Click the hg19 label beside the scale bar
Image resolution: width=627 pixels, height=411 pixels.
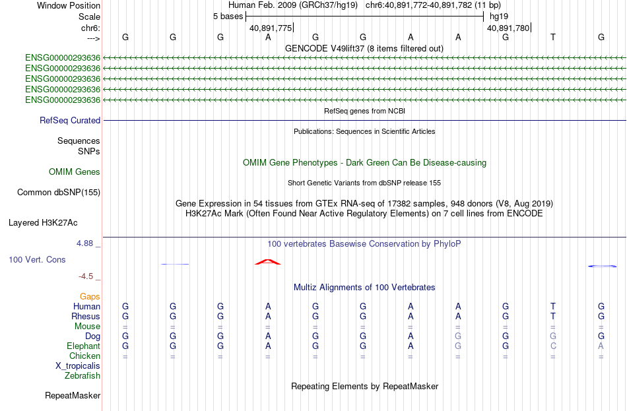pos(499,16)
